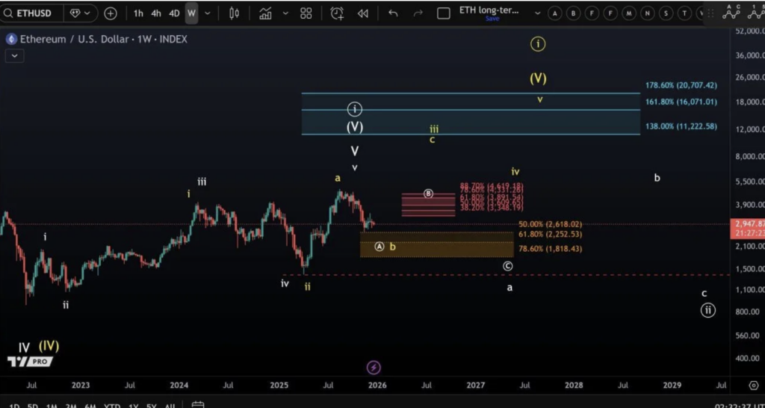Create an alert with the alarm clock icon

pyautogui.click(x=337, y=13)
